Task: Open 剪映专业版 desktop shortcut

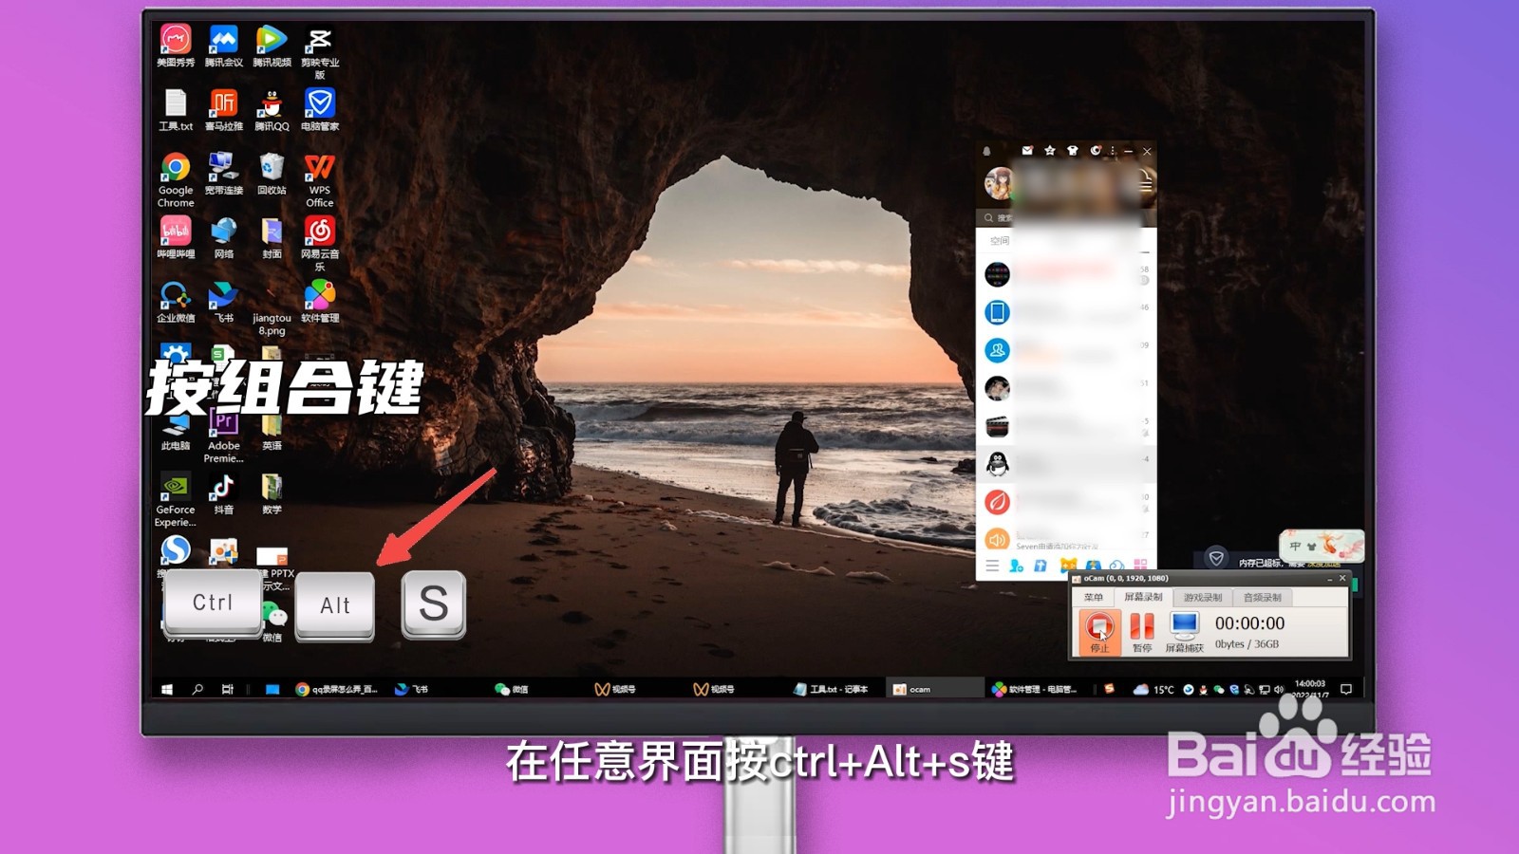Action: click(320, 52)
